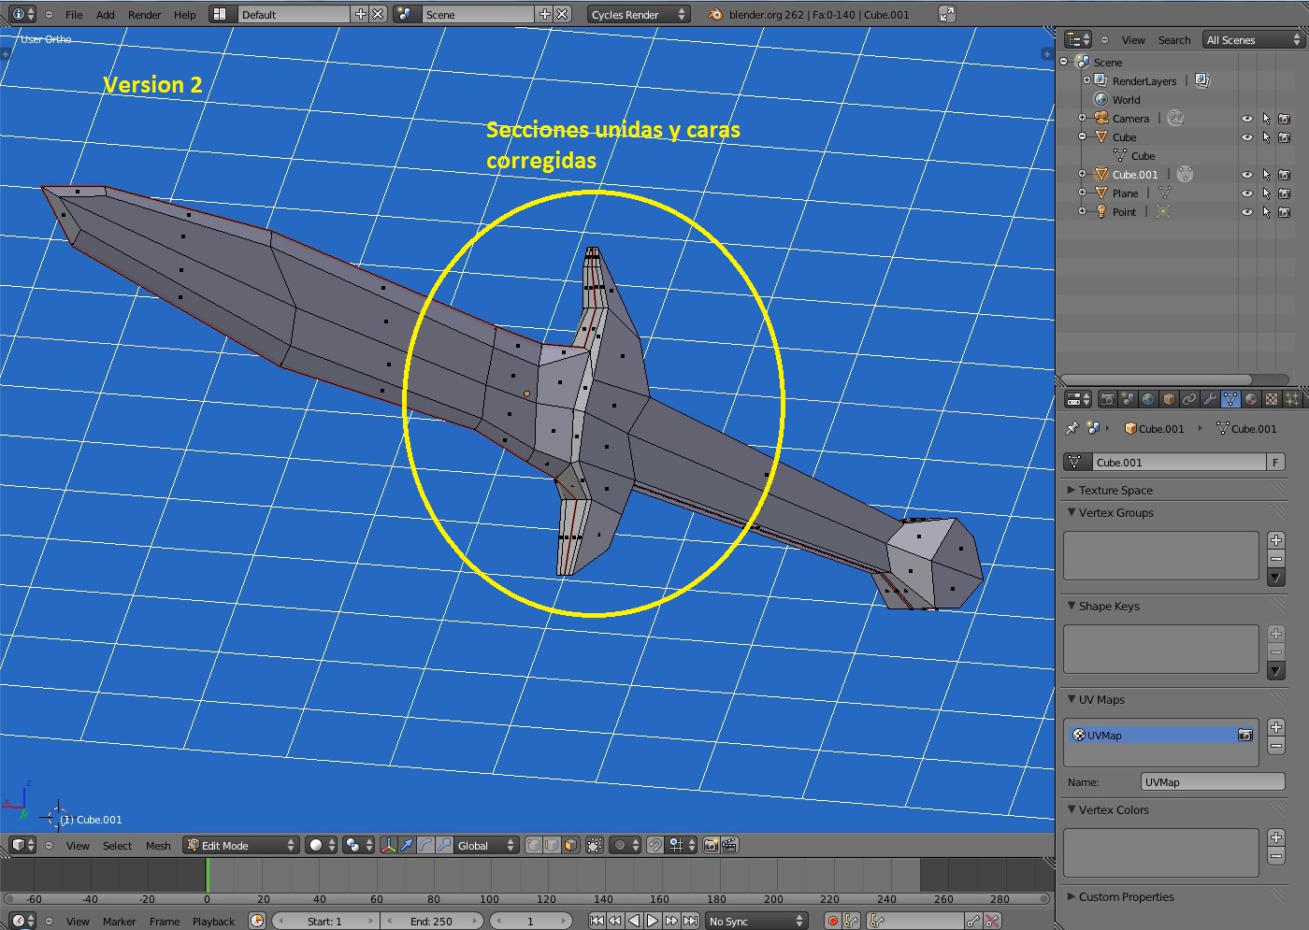Viewport: 1309px width, 930px height.
Task: Open the Modifiers wrench tab
Action: [1210, 399]
